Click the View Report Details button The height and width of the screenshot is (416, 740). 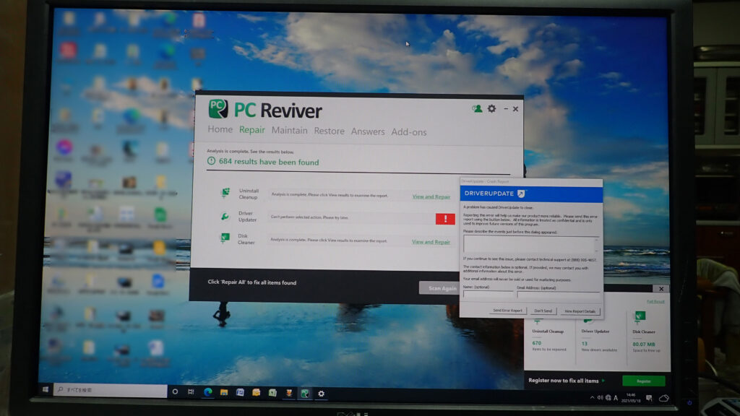582,311
